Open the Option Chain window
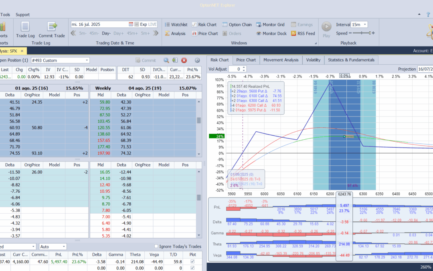Screen dimensions: 433x271 237,24
